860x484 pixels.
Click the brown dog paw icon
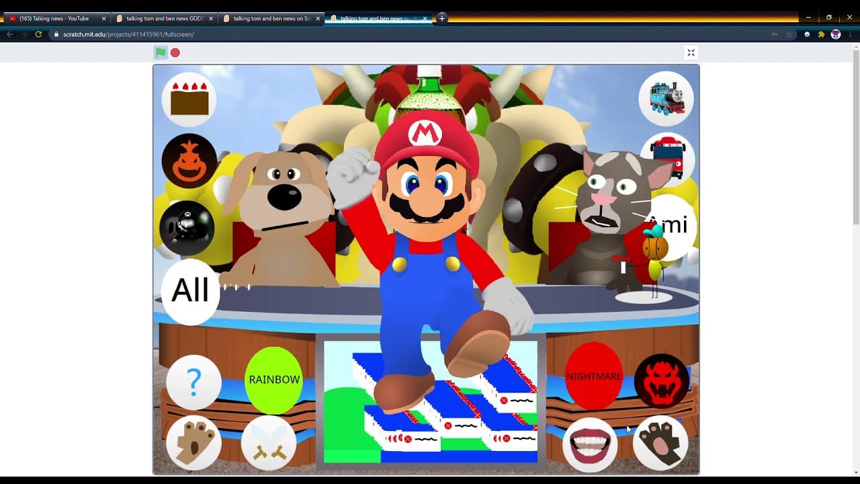193,443
